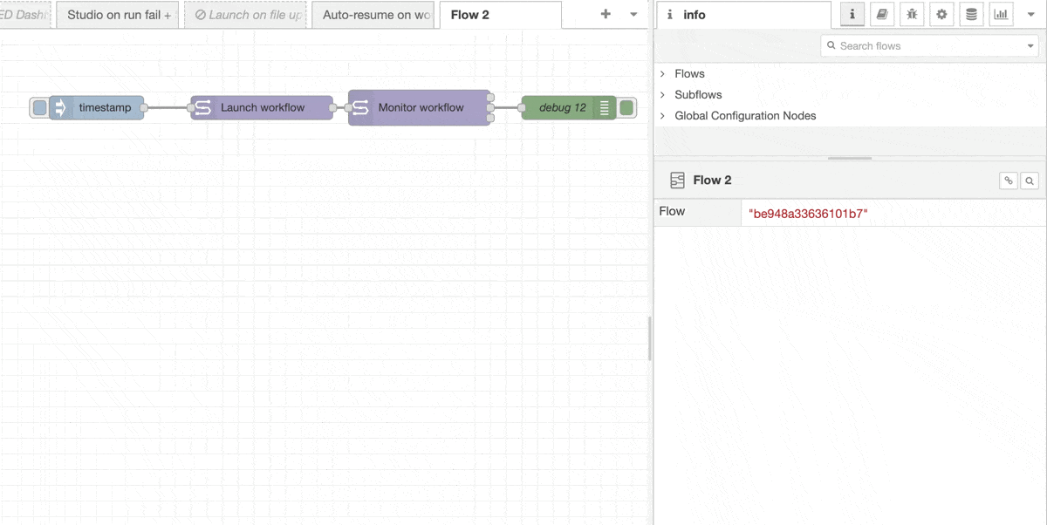
Task: Open the help book sidebar icon
Action: pos(882,14)
